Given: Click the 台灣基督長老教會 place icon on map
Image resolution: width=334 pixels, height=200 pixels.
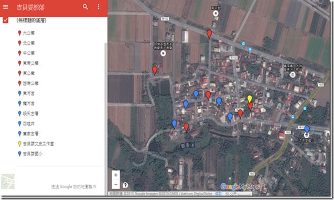Looking at the screenshot, I should point(163,53).
